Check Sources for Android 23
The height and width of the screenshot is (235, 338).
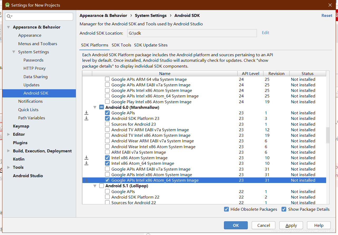pyautogui.click(x=107, y=124)
